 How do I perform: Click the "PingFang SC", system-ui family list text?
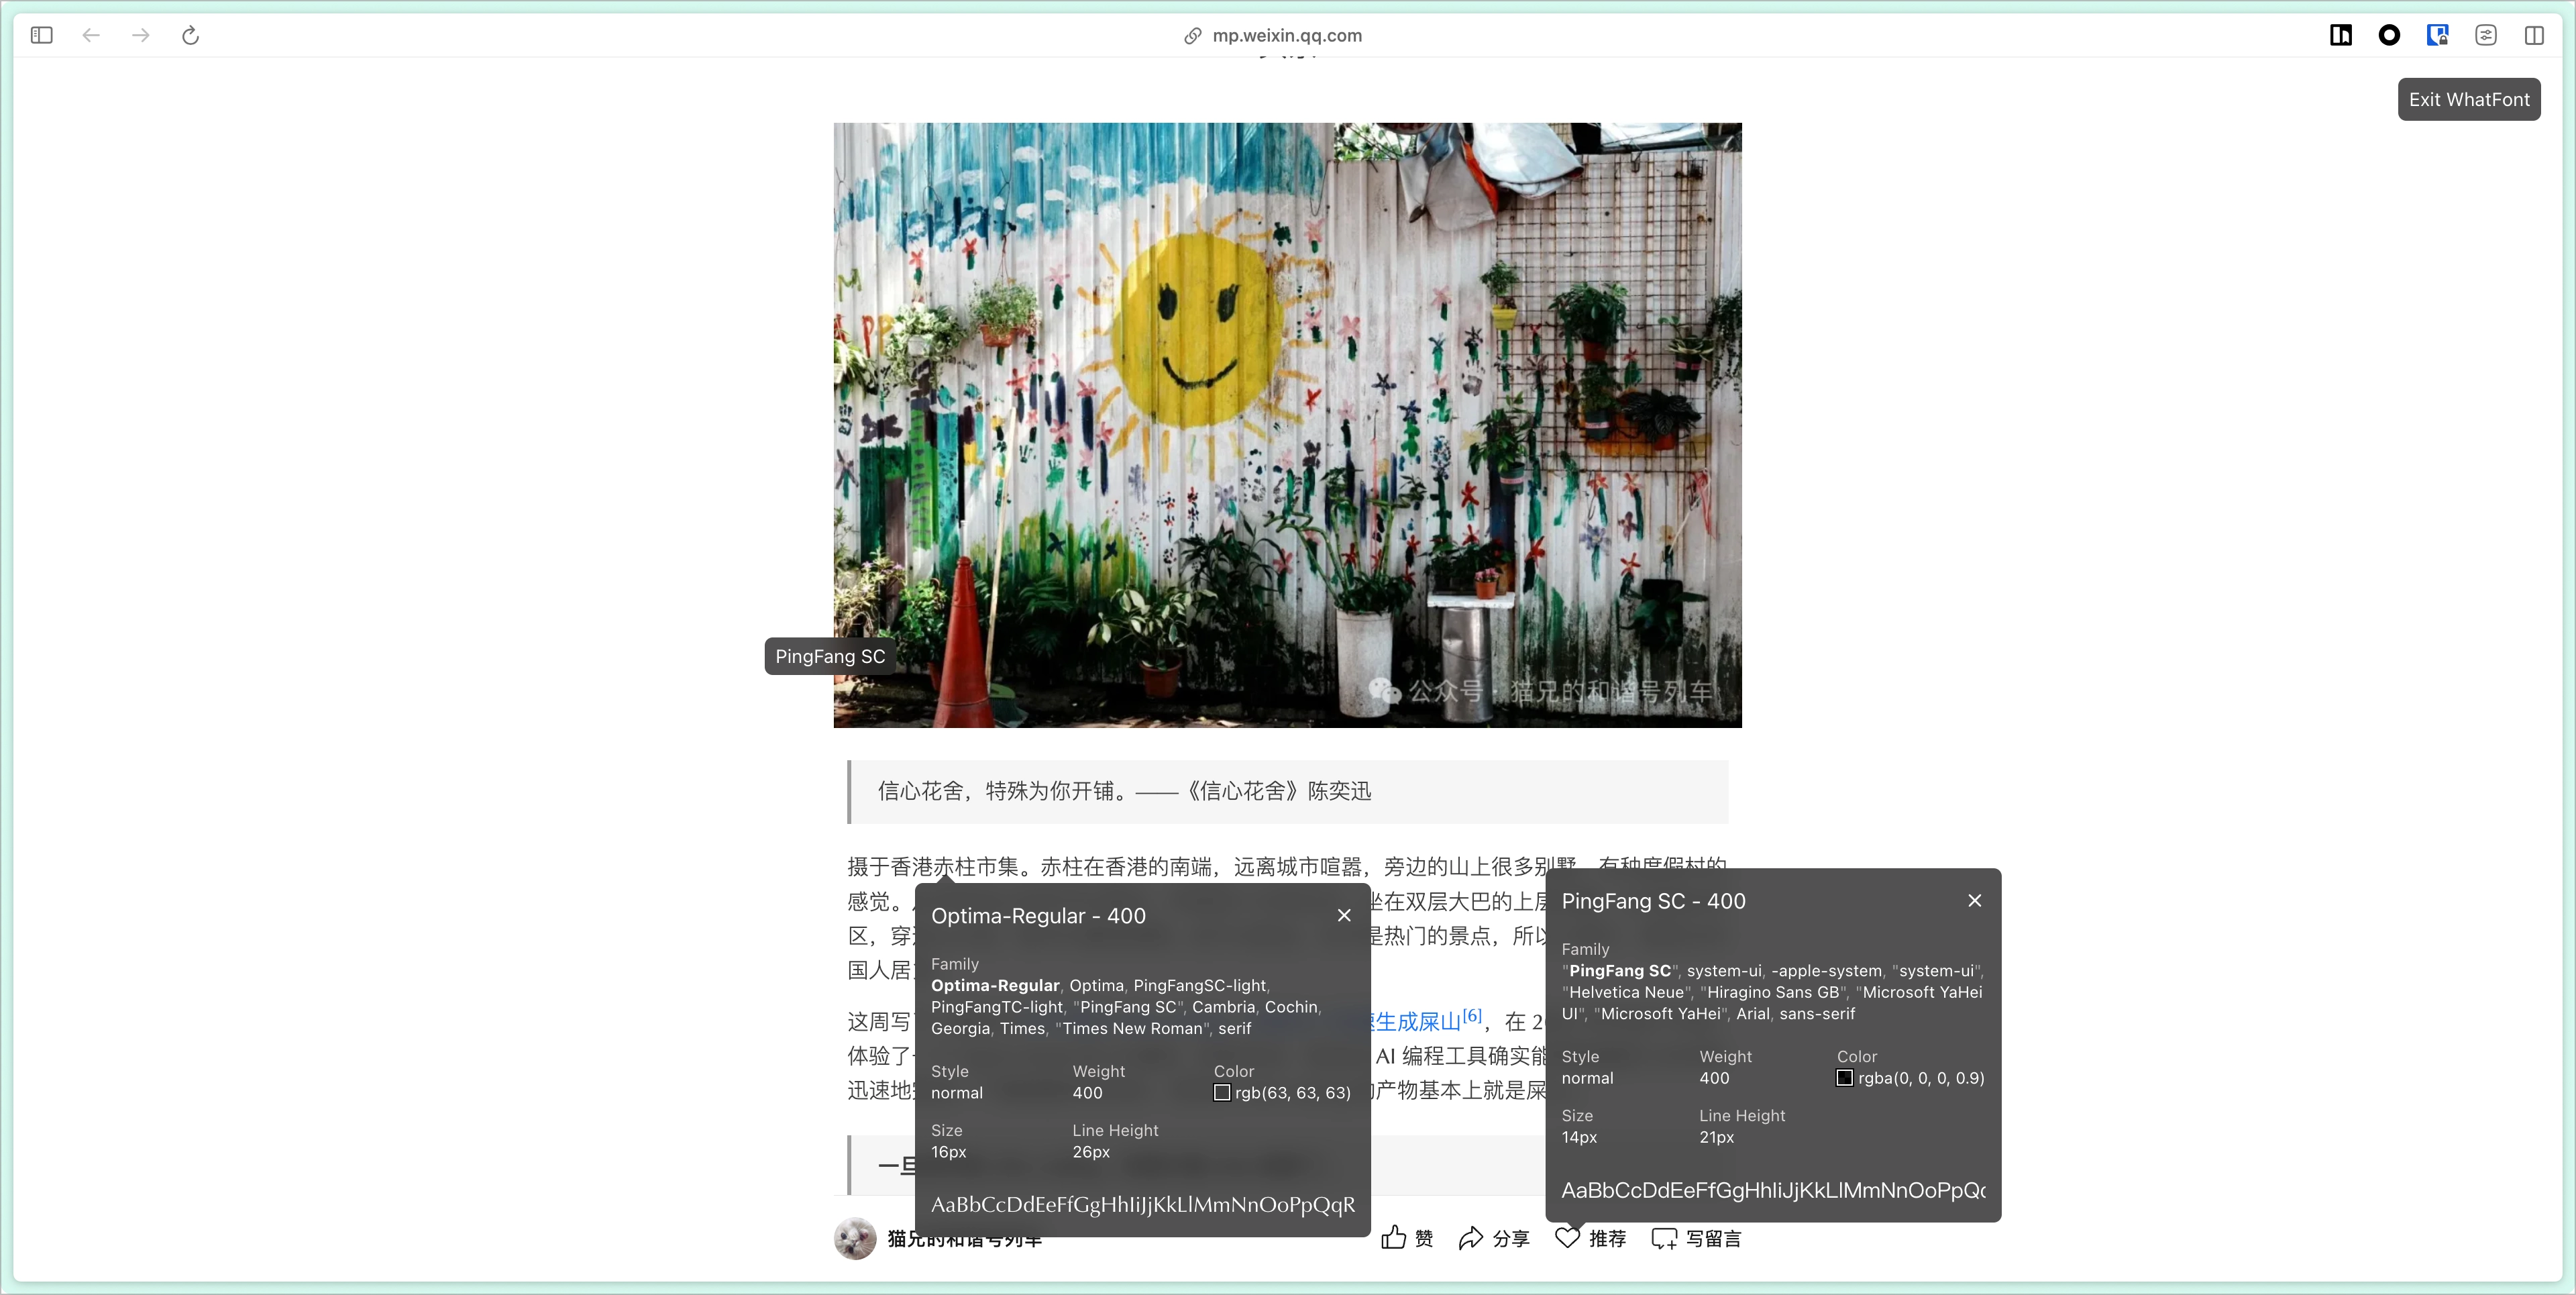pos(1772,991)
